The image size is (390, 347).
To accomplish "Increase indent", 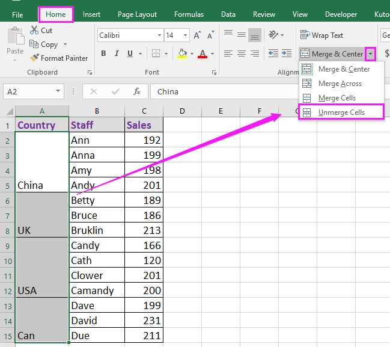I will coord(287,54).
